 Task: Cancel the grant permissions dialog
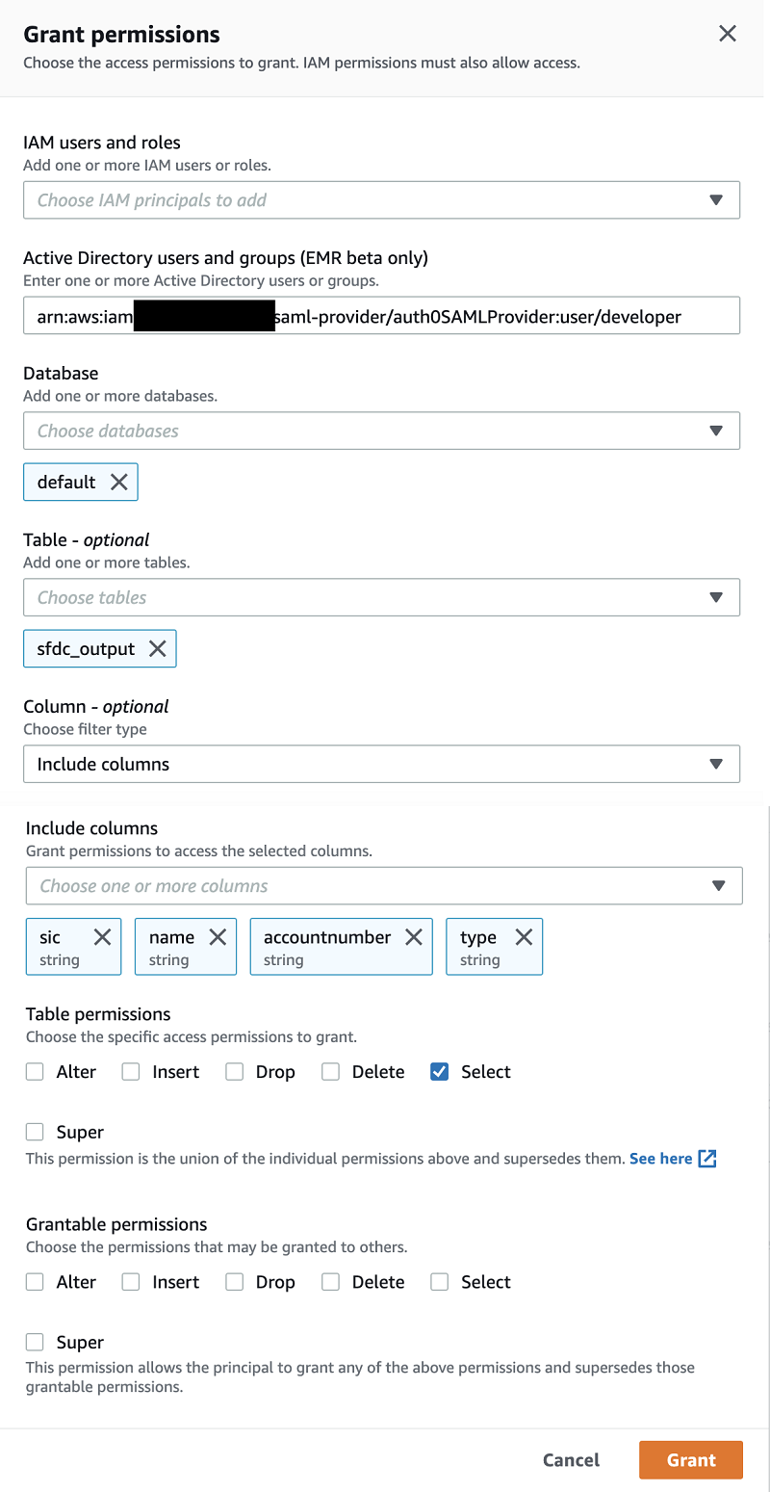(571, 1460)
